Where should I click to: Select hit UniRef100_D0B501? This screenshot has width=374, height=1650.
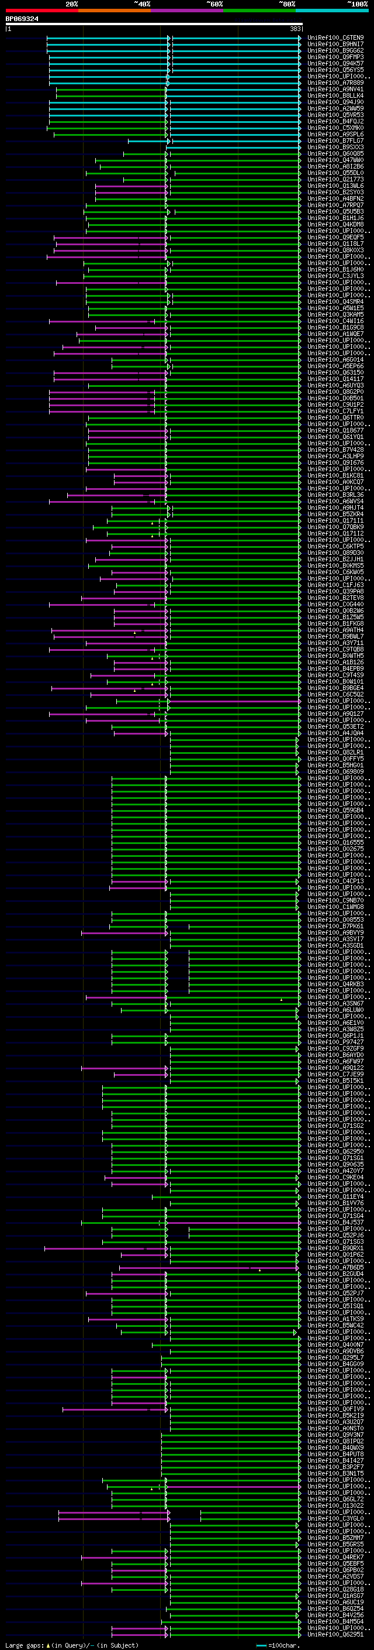point(335,399)
